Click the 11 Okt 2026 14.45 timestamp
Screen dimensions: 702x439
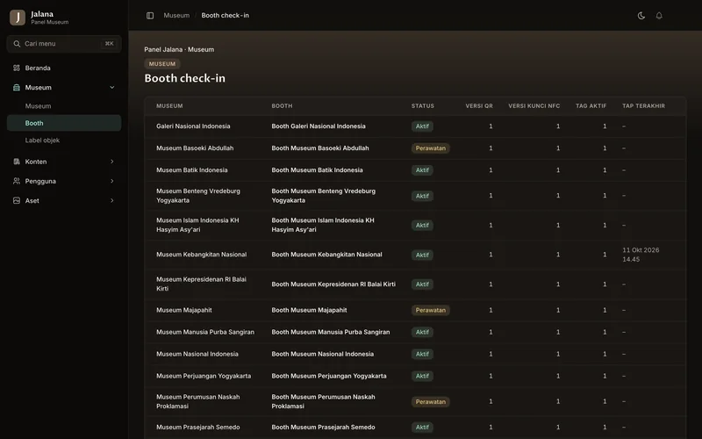tap(641, 255)
